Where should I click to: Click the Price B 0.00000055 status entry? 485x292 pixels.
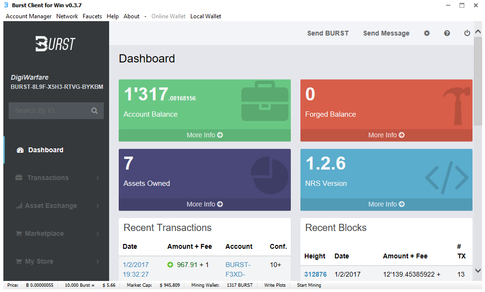click(x=30, y=285)
